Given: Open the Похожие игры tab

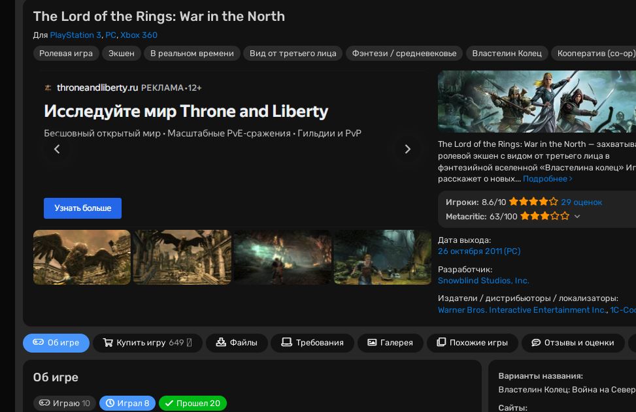Looking at the screenshot, I should point(472,343).
